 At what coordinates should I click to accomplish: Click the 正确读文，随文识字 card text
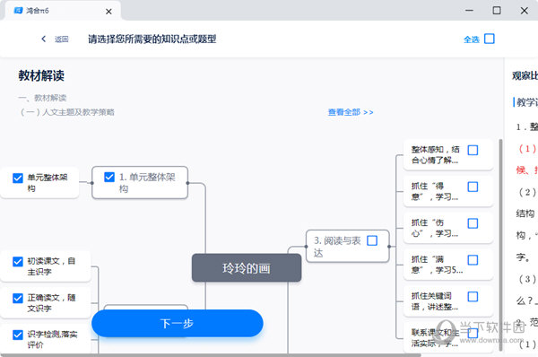[51, 303]
